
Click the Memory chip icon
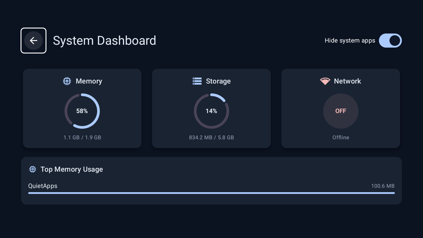(x=67, y=81)
